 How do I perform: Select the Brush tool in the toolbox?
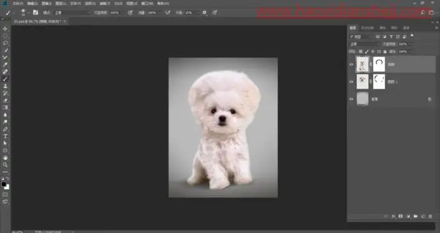point(5,79)
